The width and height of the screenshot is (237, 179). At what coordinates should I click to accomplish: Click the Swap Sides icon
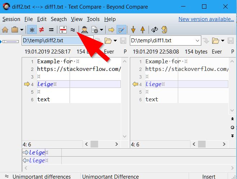(155, 30)
